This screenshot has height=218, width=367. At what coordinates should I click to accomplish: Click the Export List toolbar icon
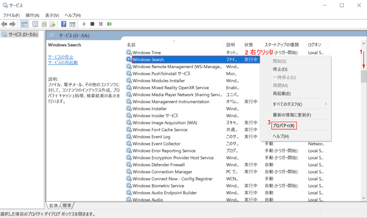[x=53, y=24]
